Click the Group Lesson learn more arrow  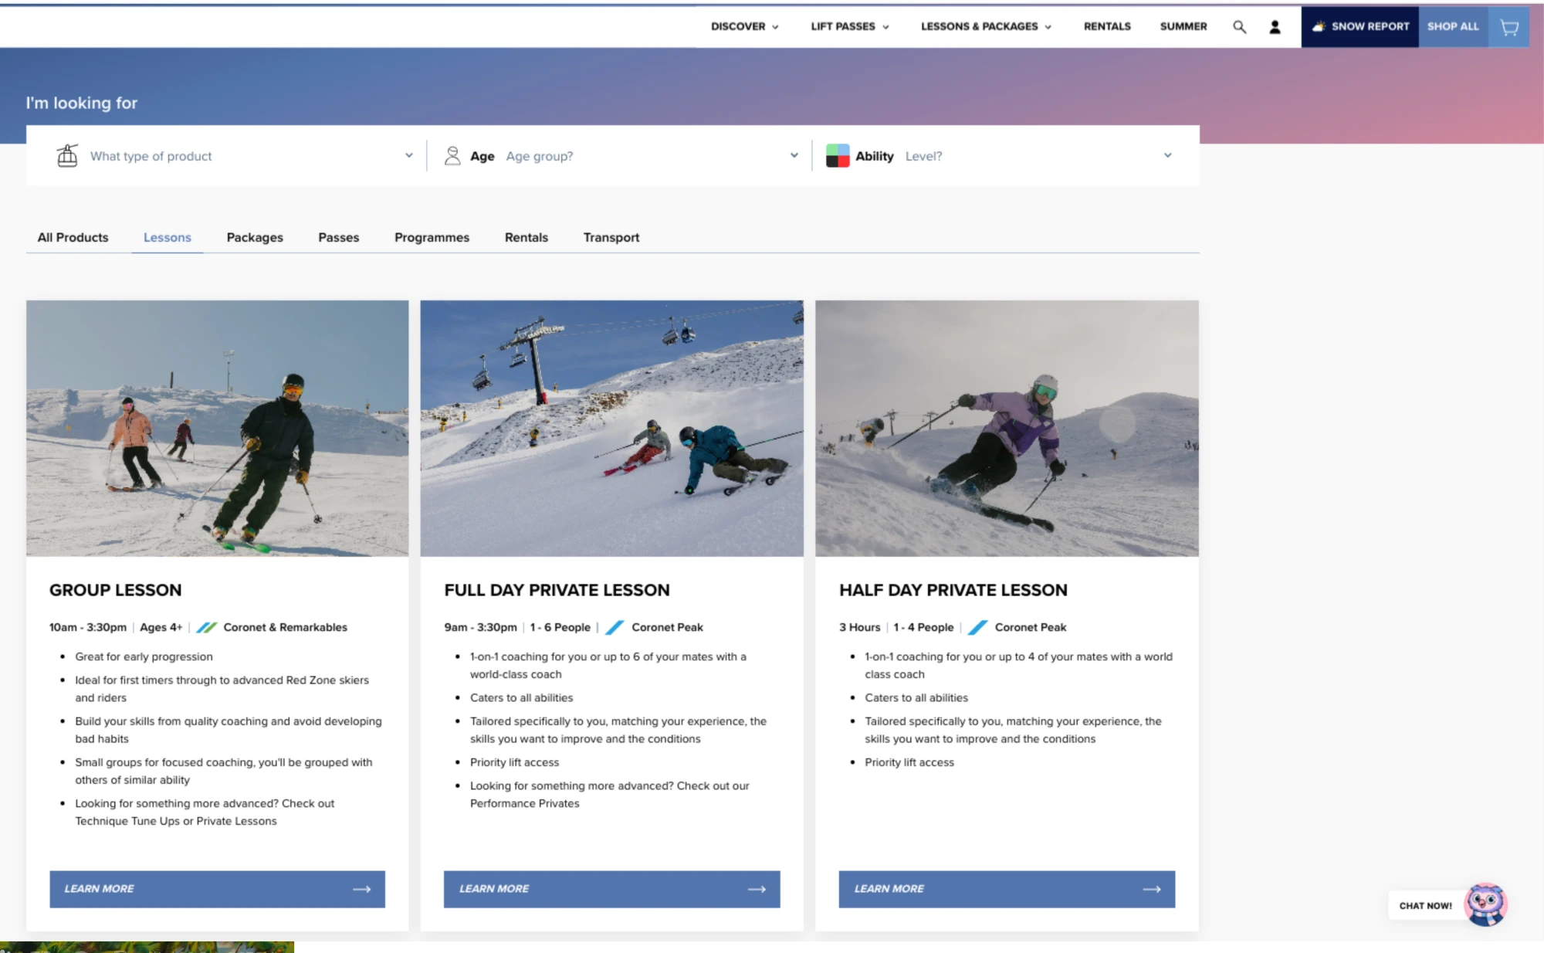pyautogui.click(x=362, y=889)
